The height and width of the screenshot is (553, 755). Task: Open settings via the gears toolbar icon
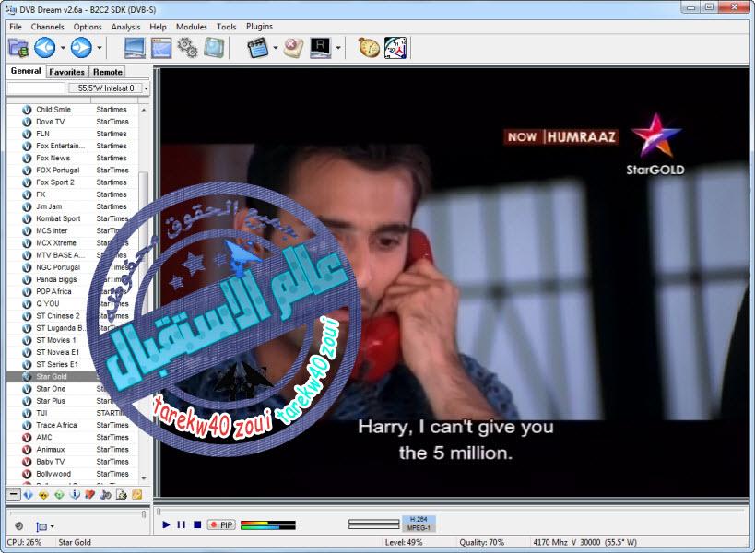point(187,48)
